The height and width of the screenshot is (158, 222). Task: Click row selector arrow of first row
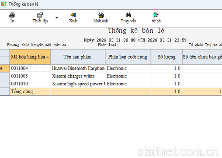point(5,68)
